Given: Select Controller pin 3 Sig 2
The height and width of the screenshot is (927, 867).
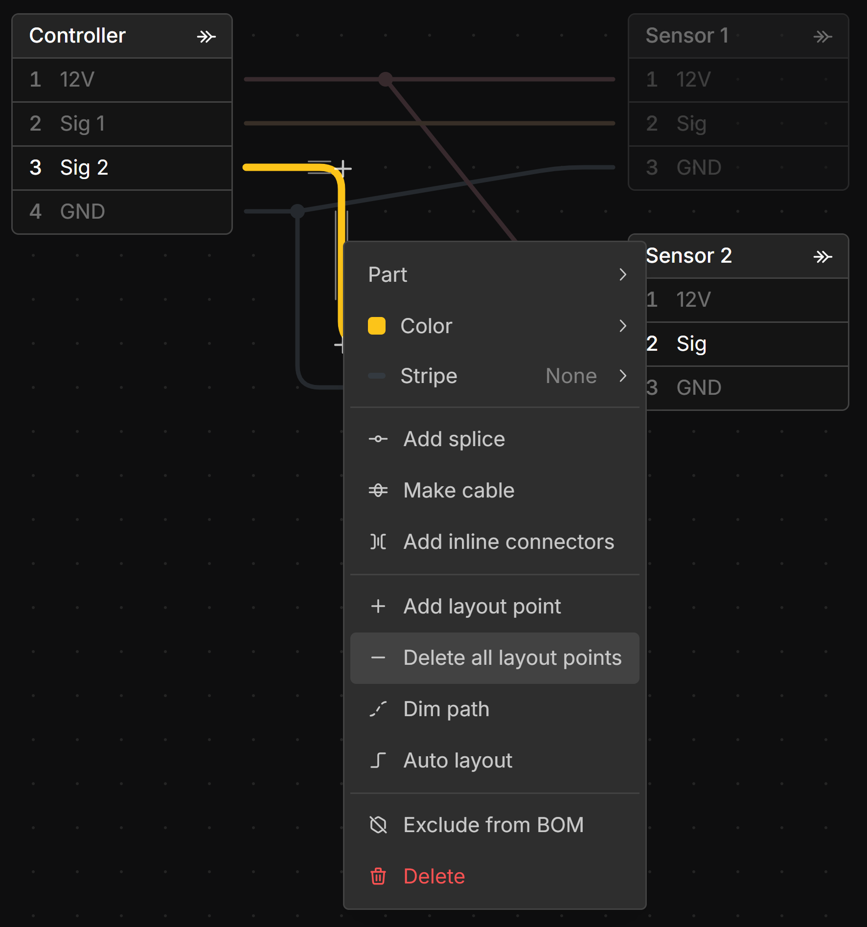Looking at the screenshot, I should [x=122, y=168].
